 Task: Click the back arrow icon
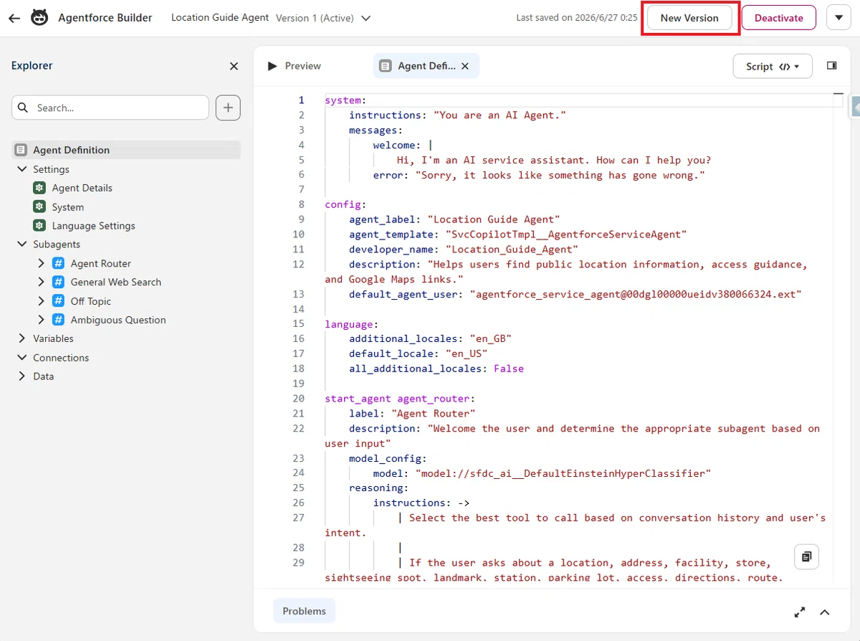pyautogui.click(x=14, y=18)
